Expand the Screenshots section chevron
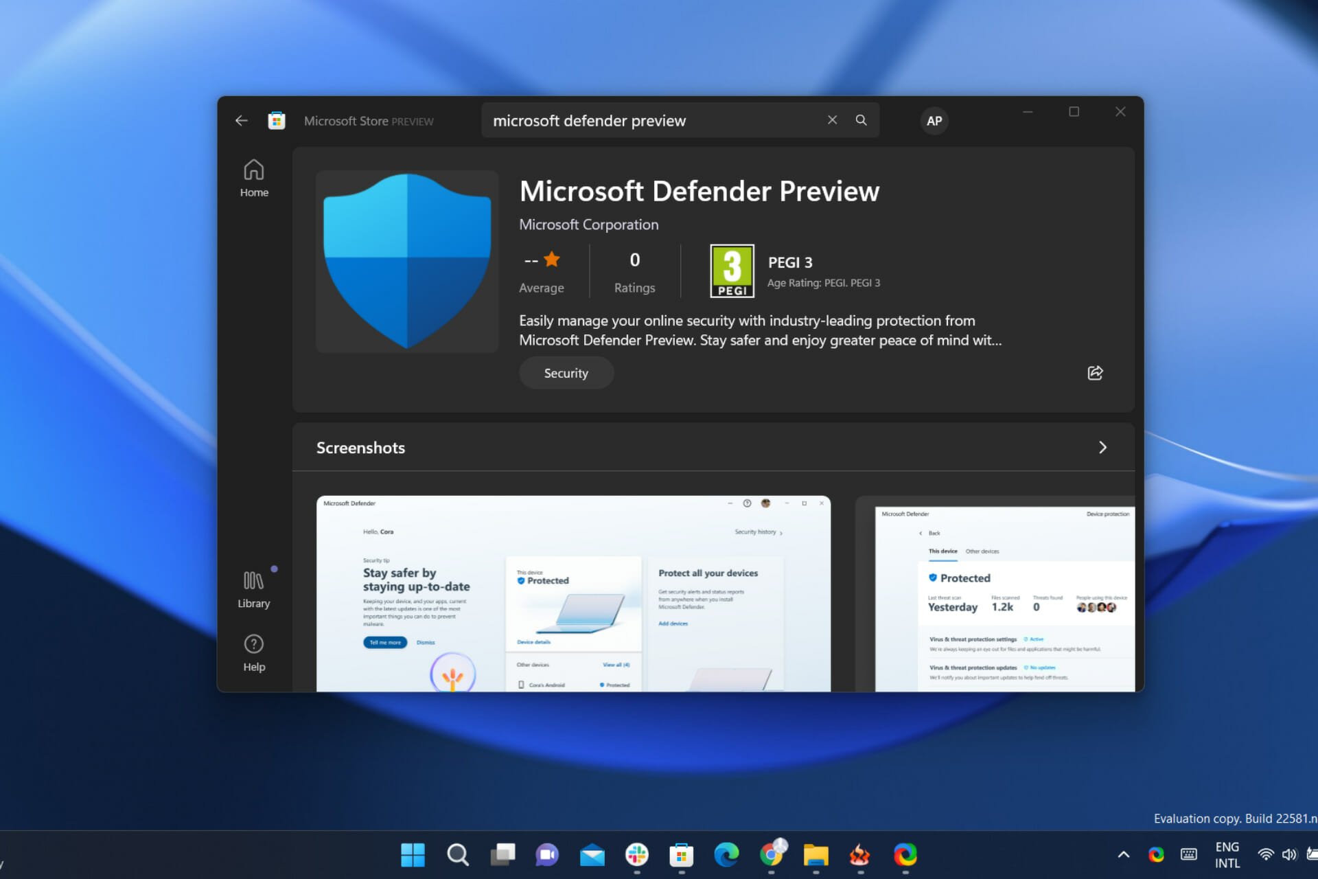Screen dimensions: 1318x879 tap(1103, 447)
